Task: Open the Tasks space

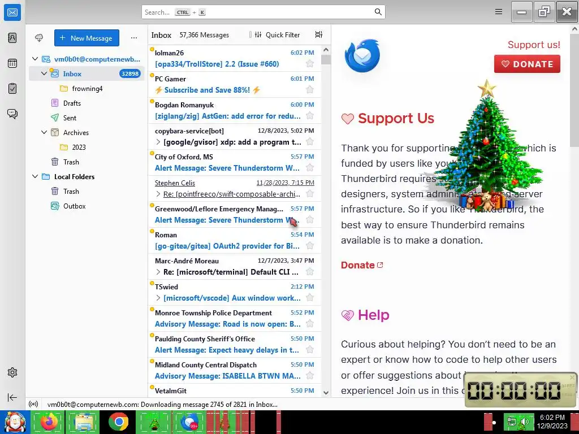Action: coord(12,89)
